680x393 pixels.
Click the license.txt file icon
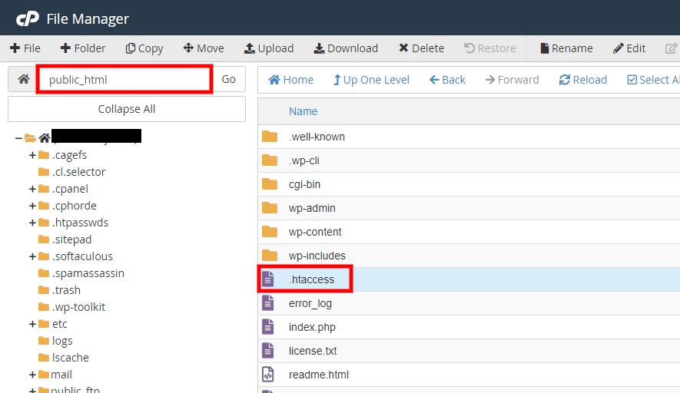[x=268, y=351]
